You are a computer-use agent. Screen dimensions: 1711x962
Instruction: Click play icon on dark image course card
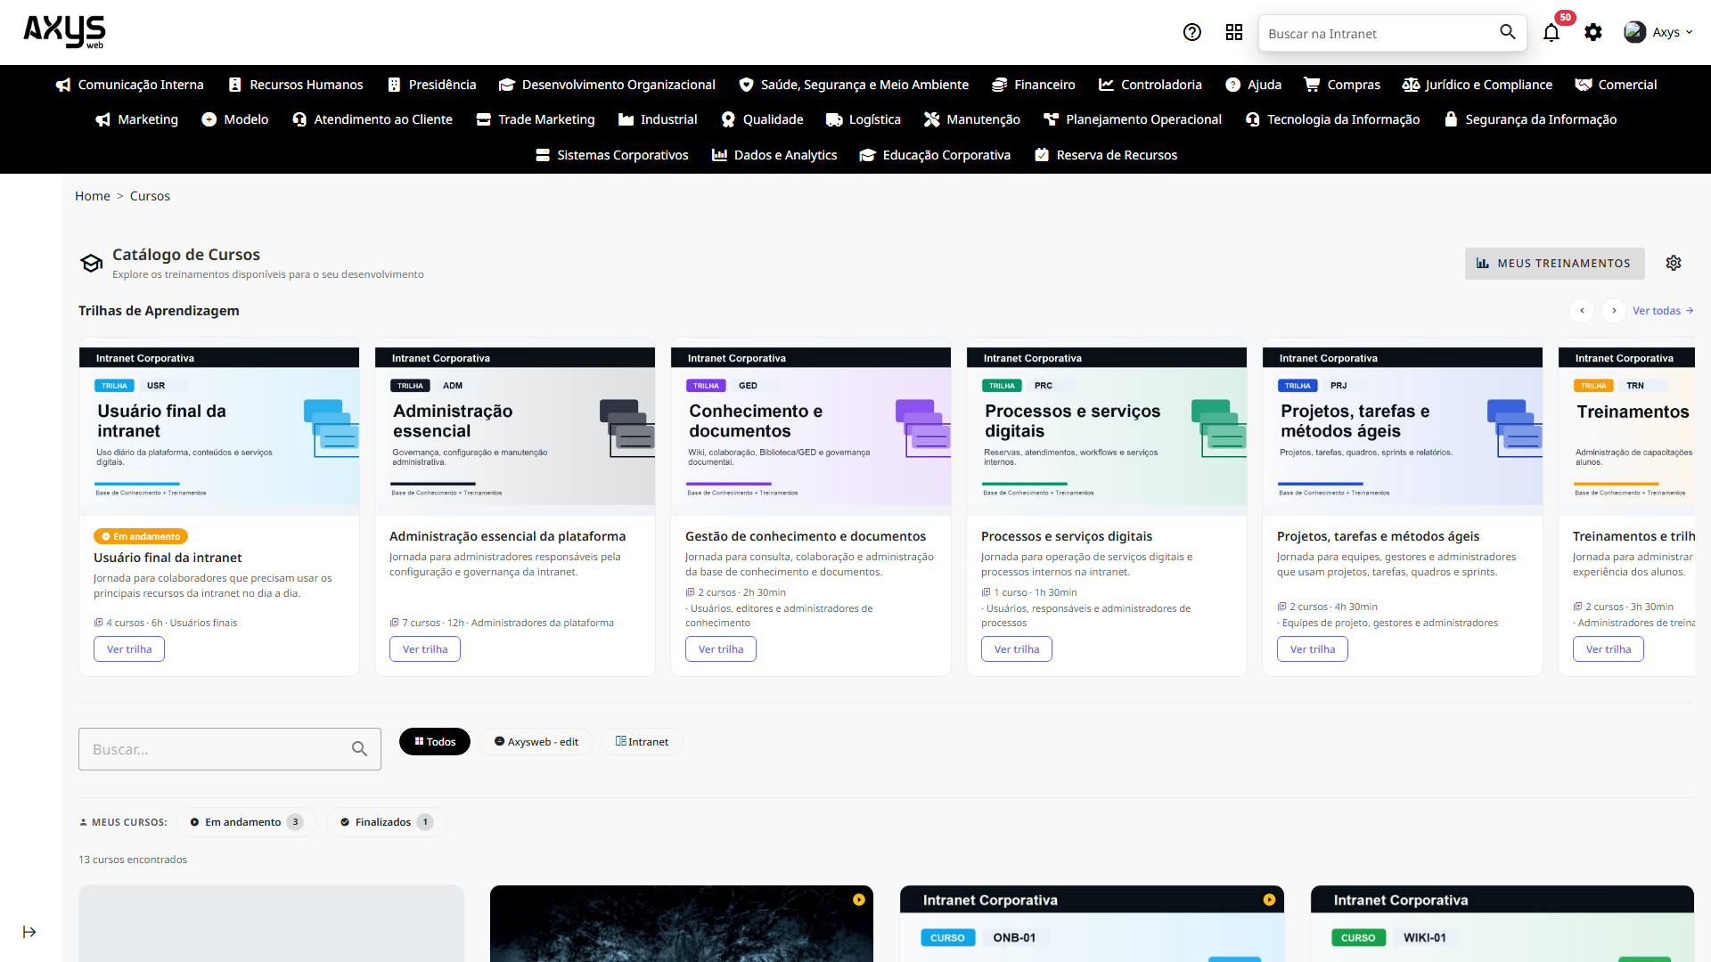859,900
